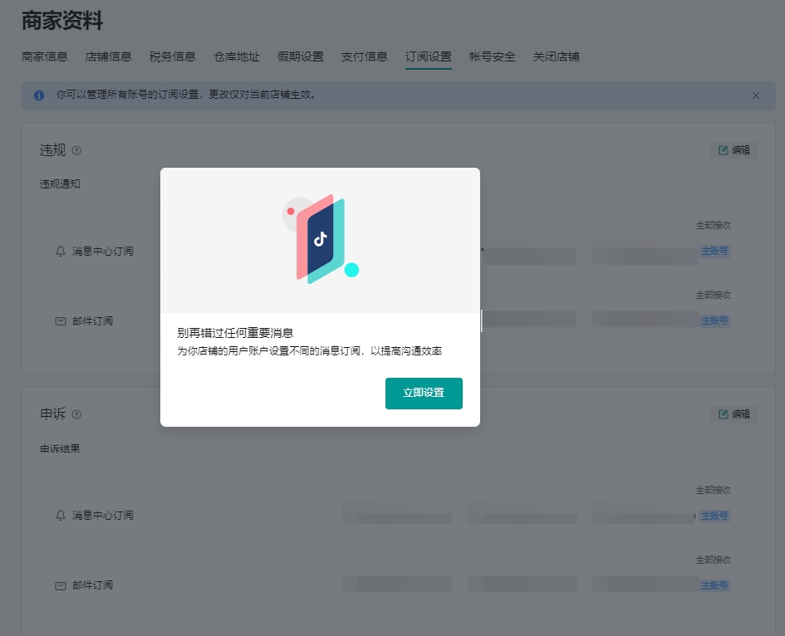
Task: Click the help icon next to 申诉
Action: 76,414
